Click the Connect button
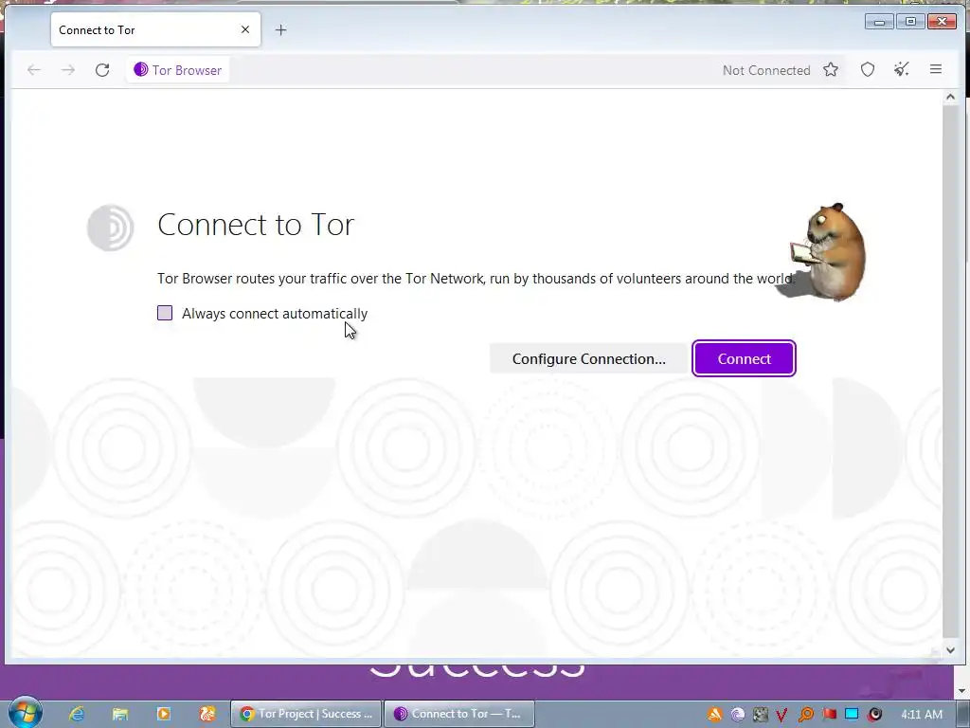The width and height of the screenshot is (970, 728). pyautogui.click(x=744, y=358)
